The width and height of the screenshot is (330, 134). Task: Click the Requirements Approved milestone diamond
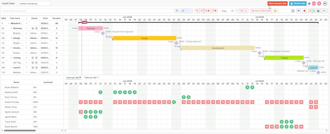pyautogui.click(x=103, y=33)
